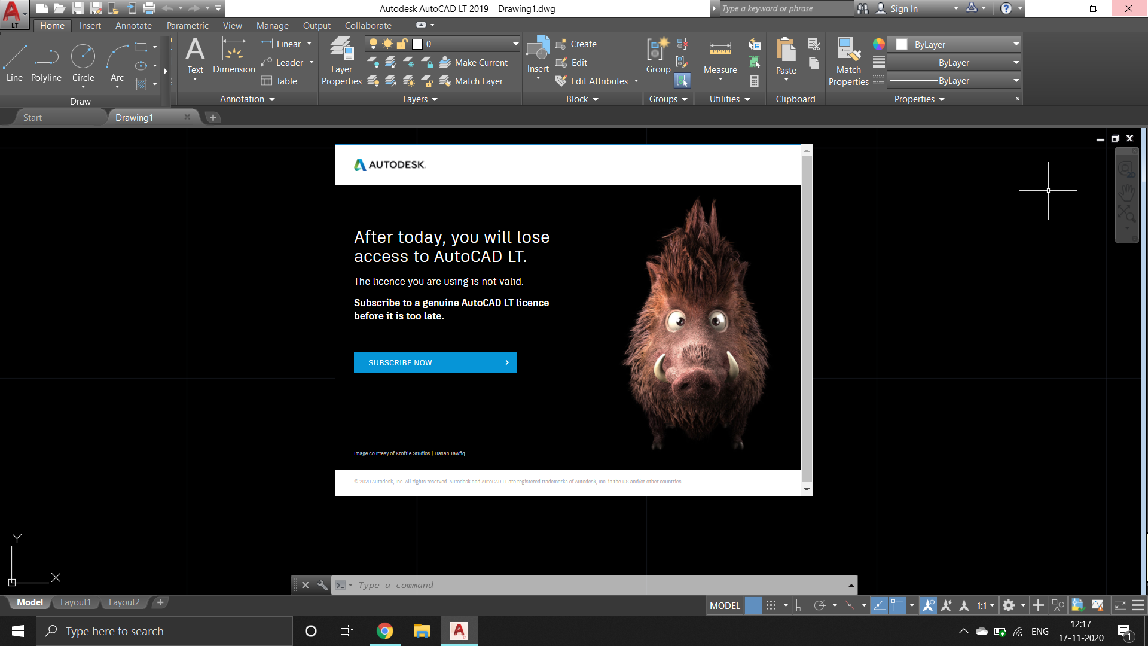Open the ByLayer color dropdown
Image resolution: width=1148 pixels, height=646 pixels.
pyautogui.click(x=954, y=44)
